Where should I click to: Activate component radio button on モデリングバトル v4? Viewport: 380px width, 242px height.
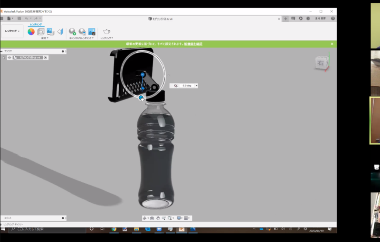45,58
